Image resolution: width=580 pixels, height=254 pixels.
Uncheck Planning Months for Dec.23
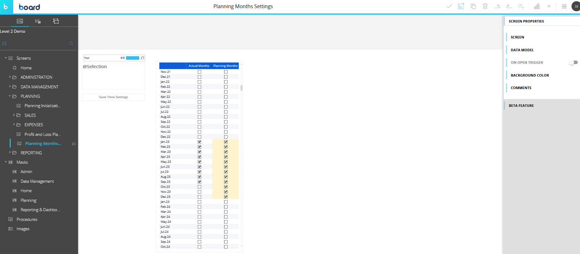(226, 197)
